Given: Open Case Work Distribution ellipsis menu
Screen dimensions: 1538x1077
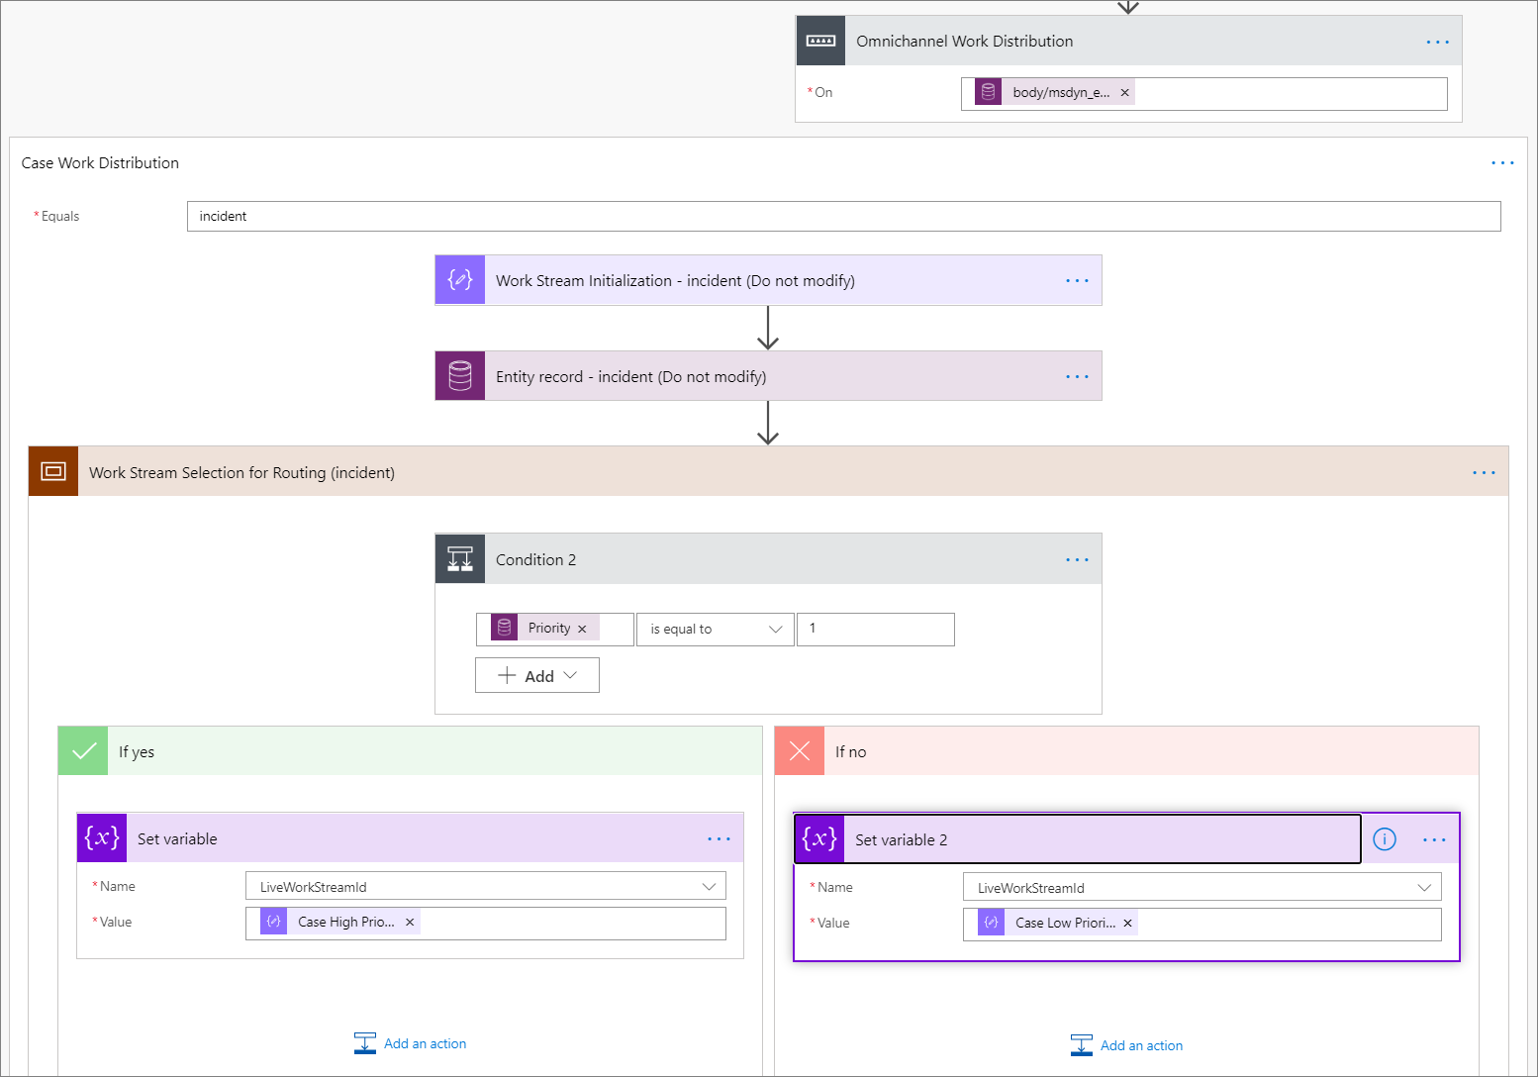Looking at the screenshot, I should pyautogui.click(x=1502, y=162).
